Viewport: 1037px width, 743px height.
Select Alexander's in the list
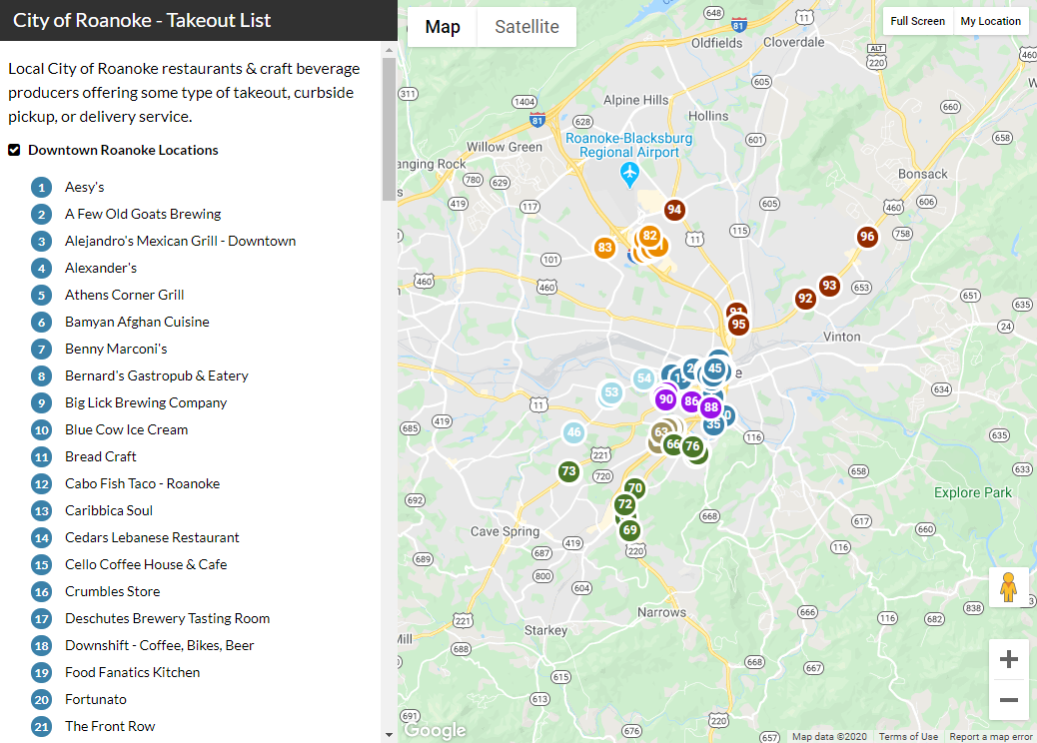click(101, 269)
